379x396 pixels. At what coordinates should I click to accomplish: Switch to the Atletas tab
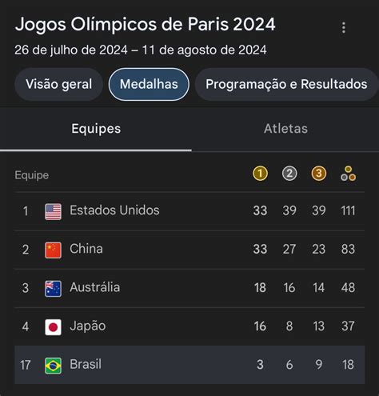tap(285, 129)
